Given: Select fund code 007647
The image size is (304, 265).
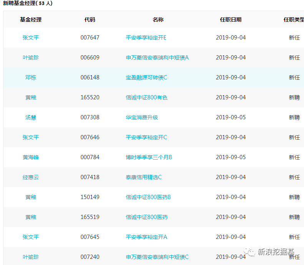Looking at the screenshot, I should [90, 38].
